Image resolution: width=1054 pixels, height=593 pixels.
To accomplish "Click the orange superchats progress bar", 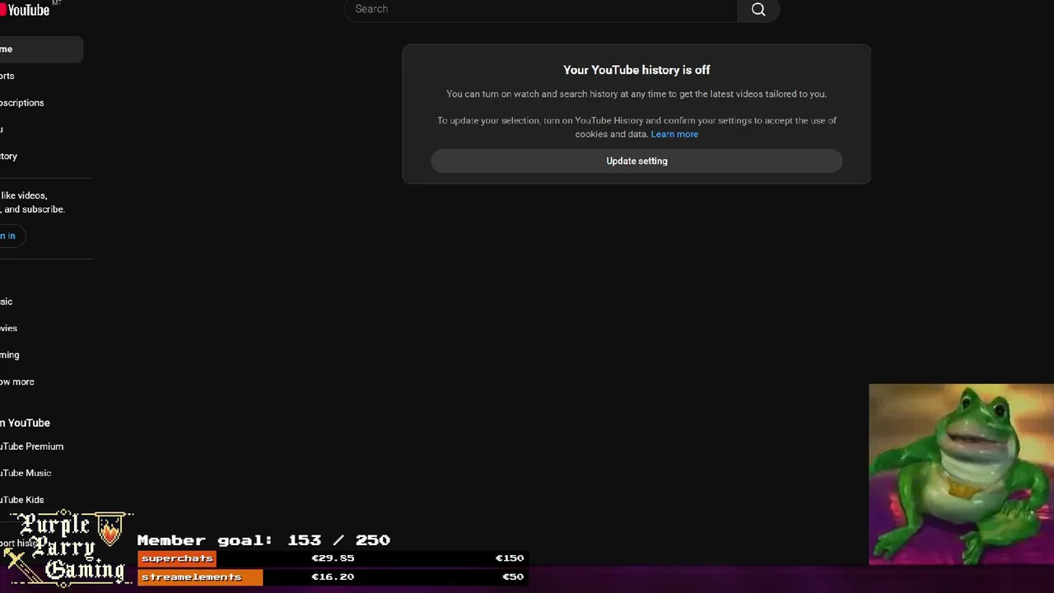I will click(177, 558).
